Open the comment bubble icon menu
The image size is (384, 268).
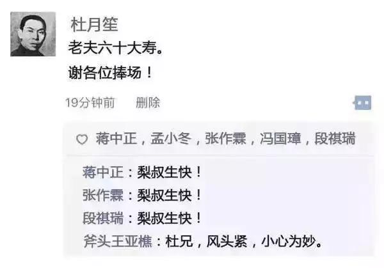coord(362,103)
